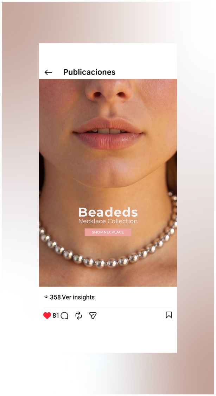Viewport: 216px width, 396px height.
Task: Save post using the bookmark icon
Action: point(169,315)
